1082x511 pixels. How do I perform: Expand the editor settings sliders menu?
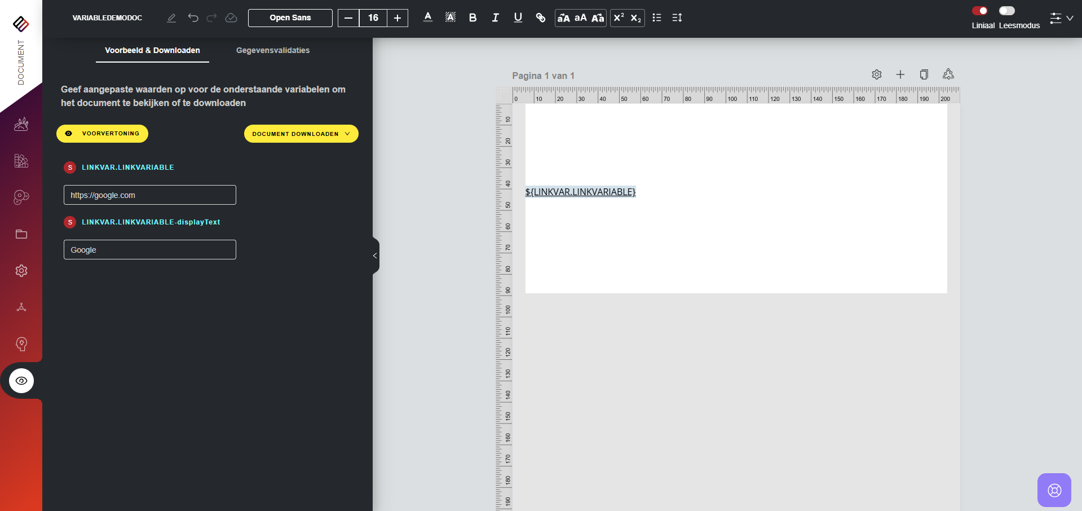(1061, 18)
